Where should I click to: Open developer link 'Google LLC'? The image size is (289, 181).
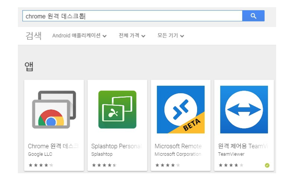(x=40, y=154)
